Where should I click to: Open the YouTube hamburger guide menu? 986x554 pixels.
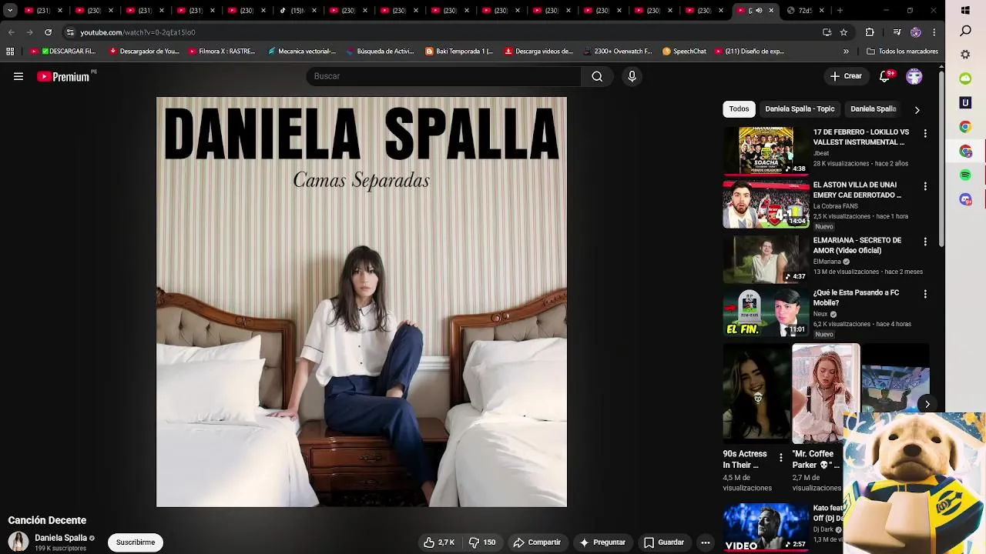click(18, 76)
